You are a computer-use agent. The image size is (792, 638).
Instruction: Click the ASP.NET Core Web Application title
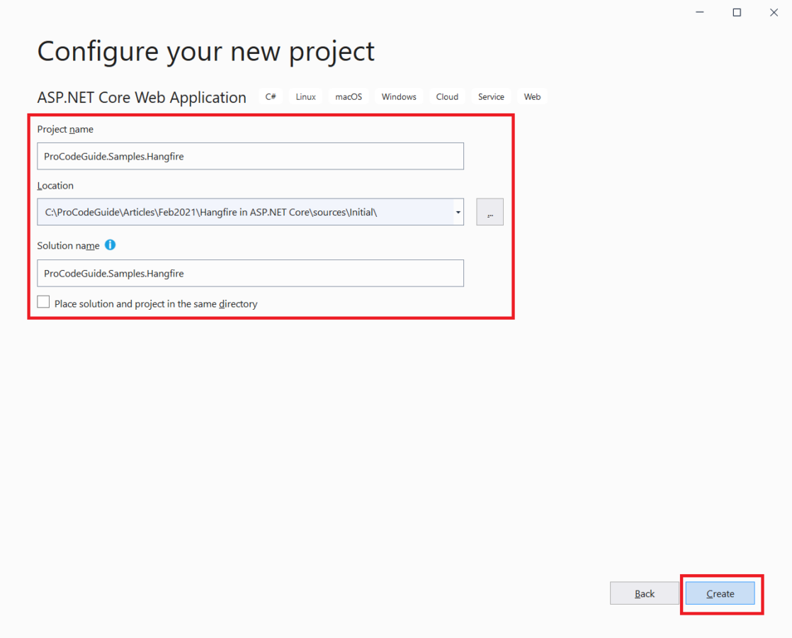pyautogui.click(x=142, y=98)
